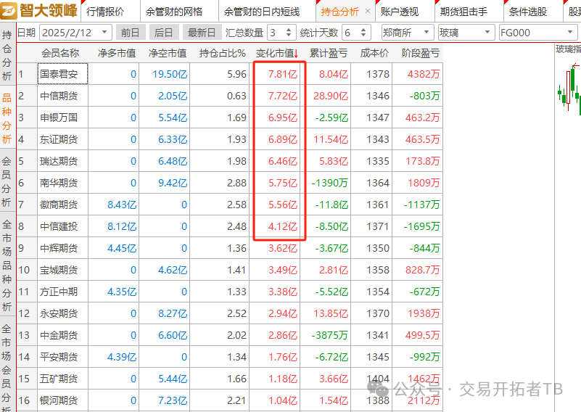Open the 账户透视 tab
Screen dimensions: 581x412
pos(400,12)
